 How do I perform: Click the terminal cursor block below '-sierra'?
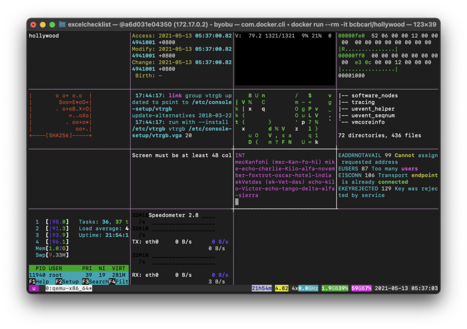click(x=237, y=202)
